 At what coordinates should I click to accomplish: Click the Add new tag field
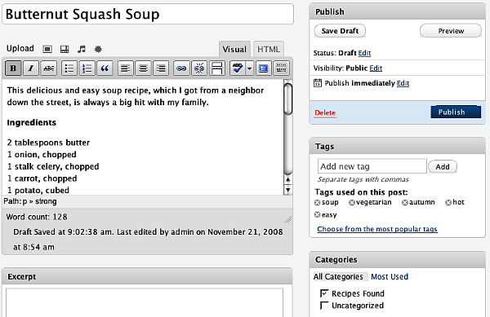click(x=372, y=166)
